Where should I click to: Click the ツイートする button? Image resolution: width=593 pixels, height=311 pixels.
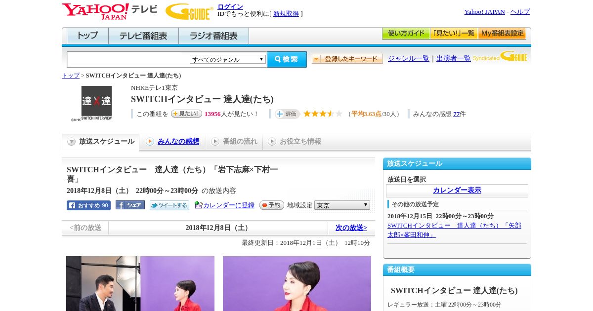[x=169, y=205]
